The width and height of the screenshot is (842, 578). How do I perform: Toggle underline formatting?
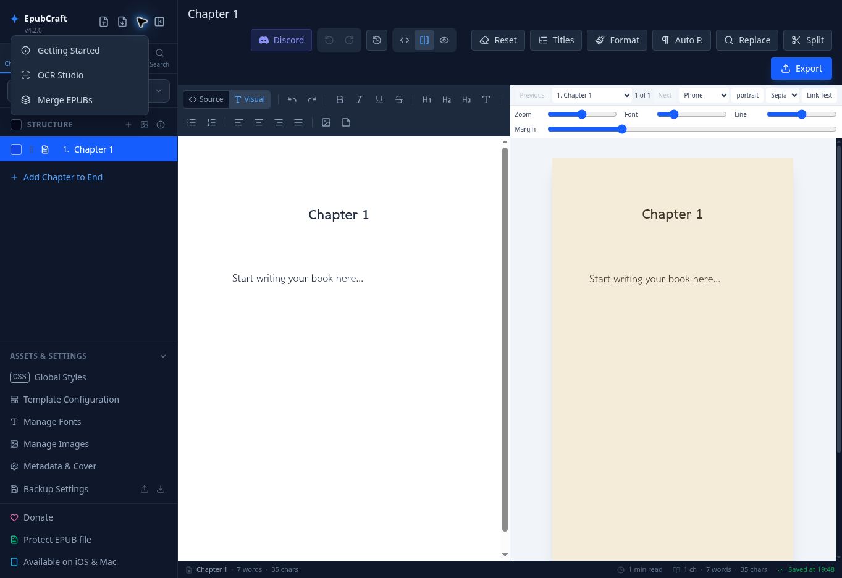point(379,99)
